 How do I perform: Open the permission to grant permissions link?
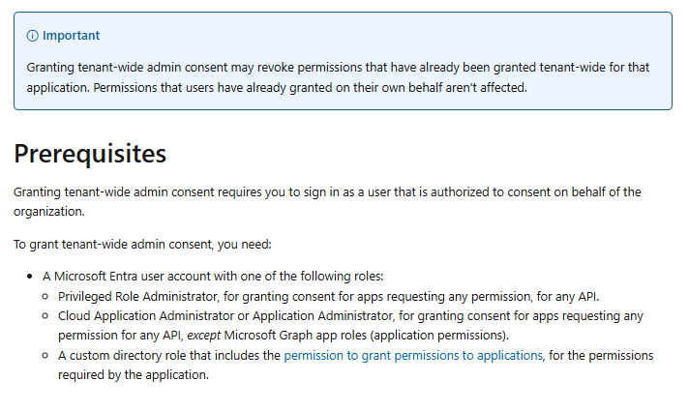coord(413,356)
